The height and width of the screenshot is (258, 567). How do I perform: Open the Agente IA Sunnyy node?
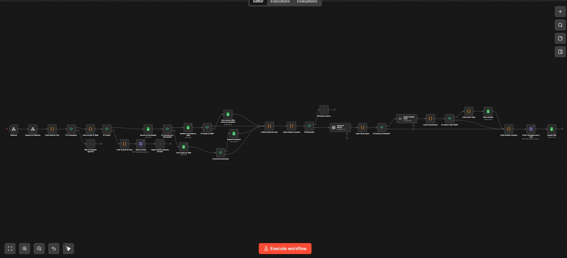(x=340, y=127)
